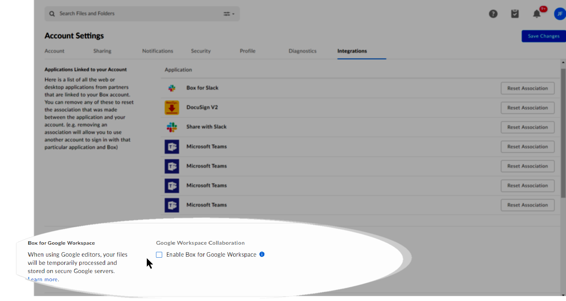Go to the Notifications tab

coord(158,51)
